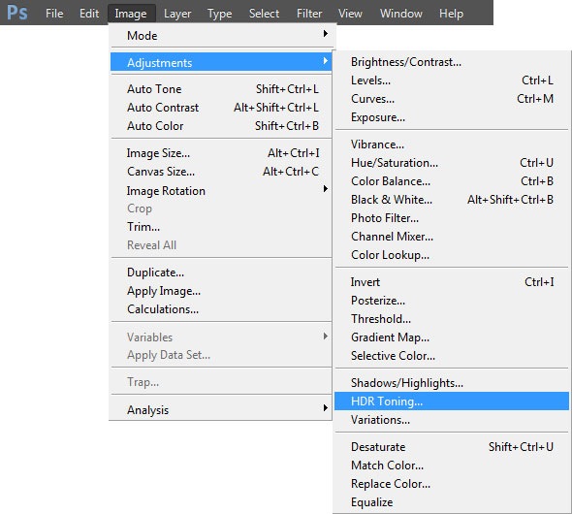Select the highlighted HDR Toning item
The image size is (572, 514).
[x=452, y=401]
